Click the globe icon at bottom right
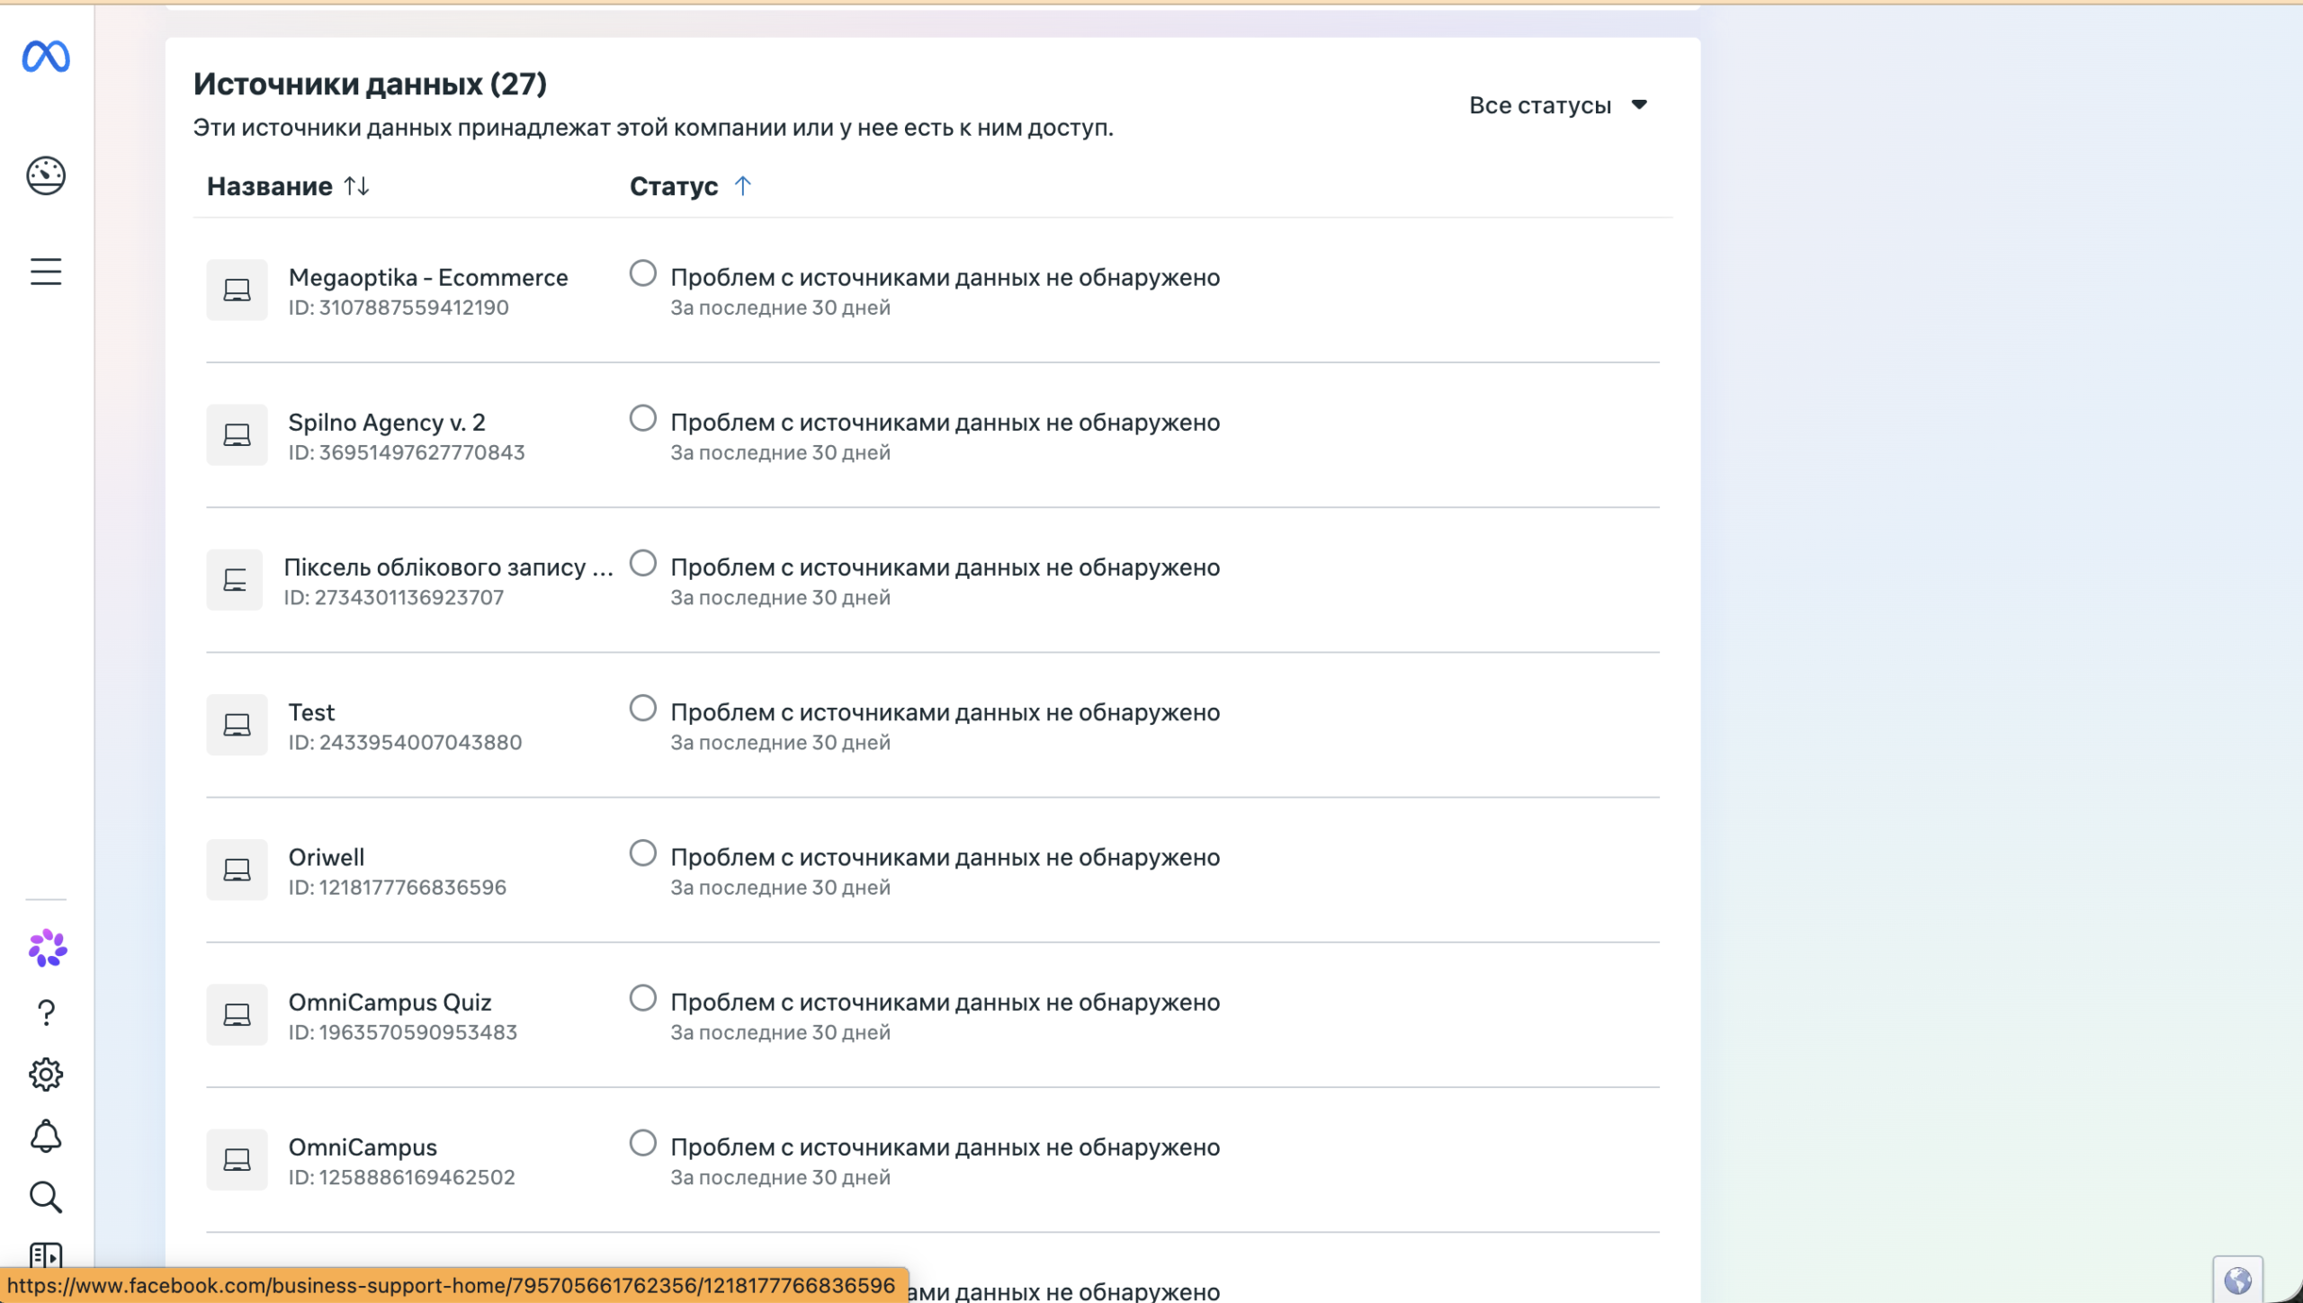The image size is (2303, 1303). (2237, 1280)
